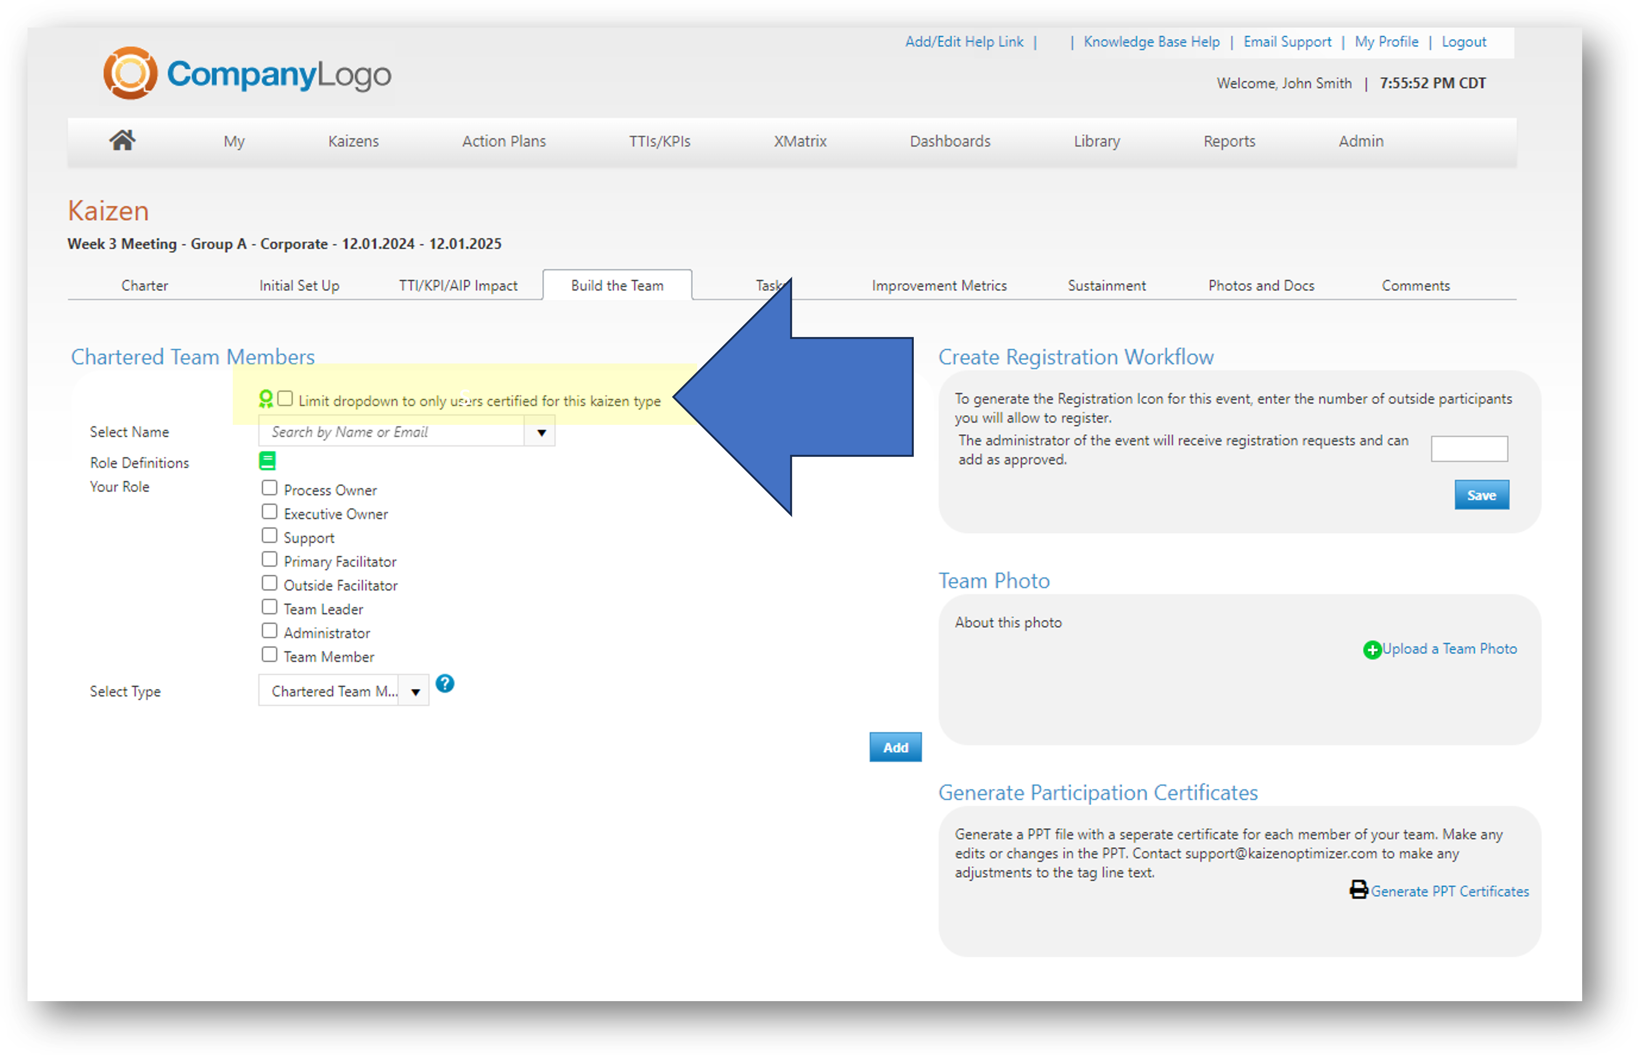The width and height of the screenshot is (1638, 1057).
Task: Click the CompanyLogo image
Action: coord(247,74)
